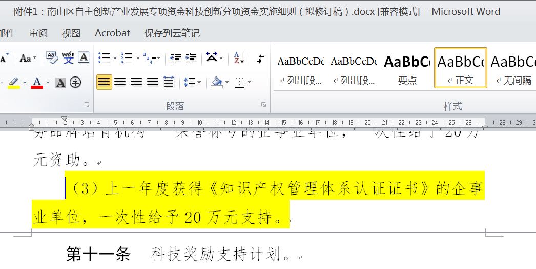Increase the paragraph indent
Screen dimensions: 536x269
(191, 58)
